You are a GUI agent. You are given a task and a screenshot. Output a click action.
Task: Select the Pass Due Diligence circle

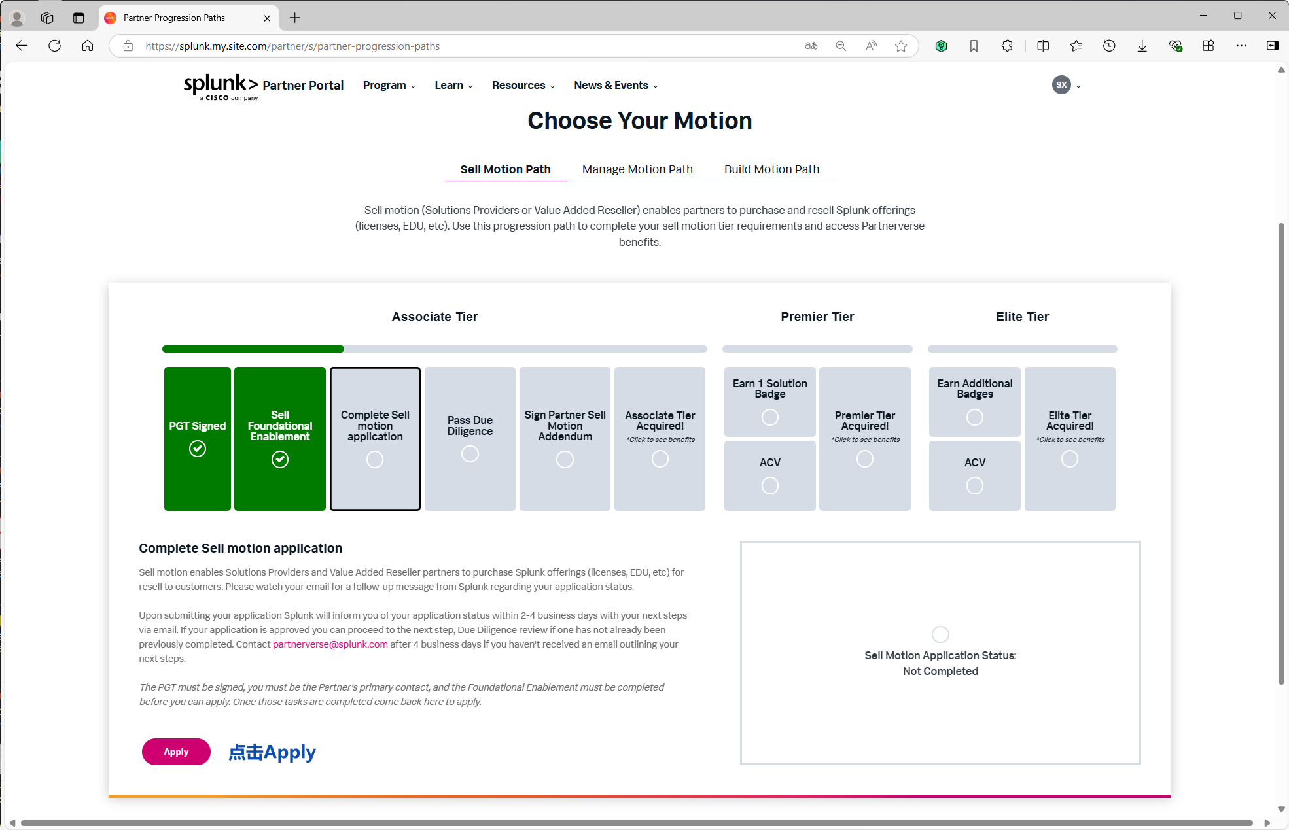coord(470,454)
